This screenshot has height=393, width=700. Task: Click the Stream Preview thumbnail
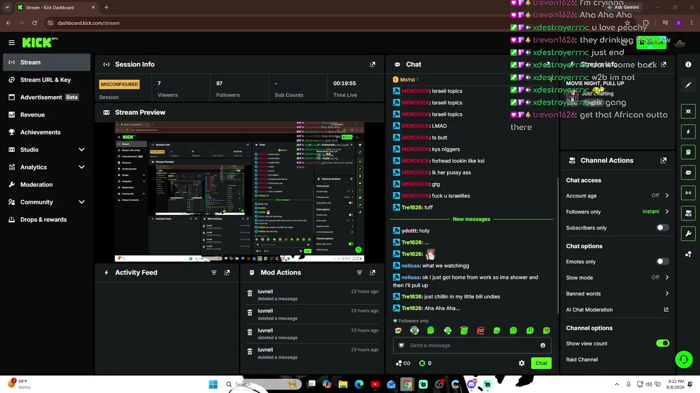click(x=240, y=192)
